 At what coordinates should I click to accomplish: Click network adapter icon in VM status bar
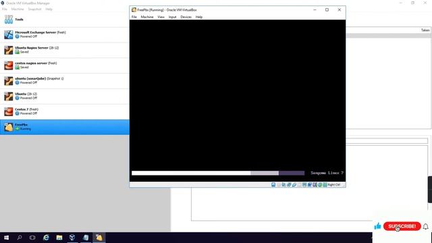289,184
